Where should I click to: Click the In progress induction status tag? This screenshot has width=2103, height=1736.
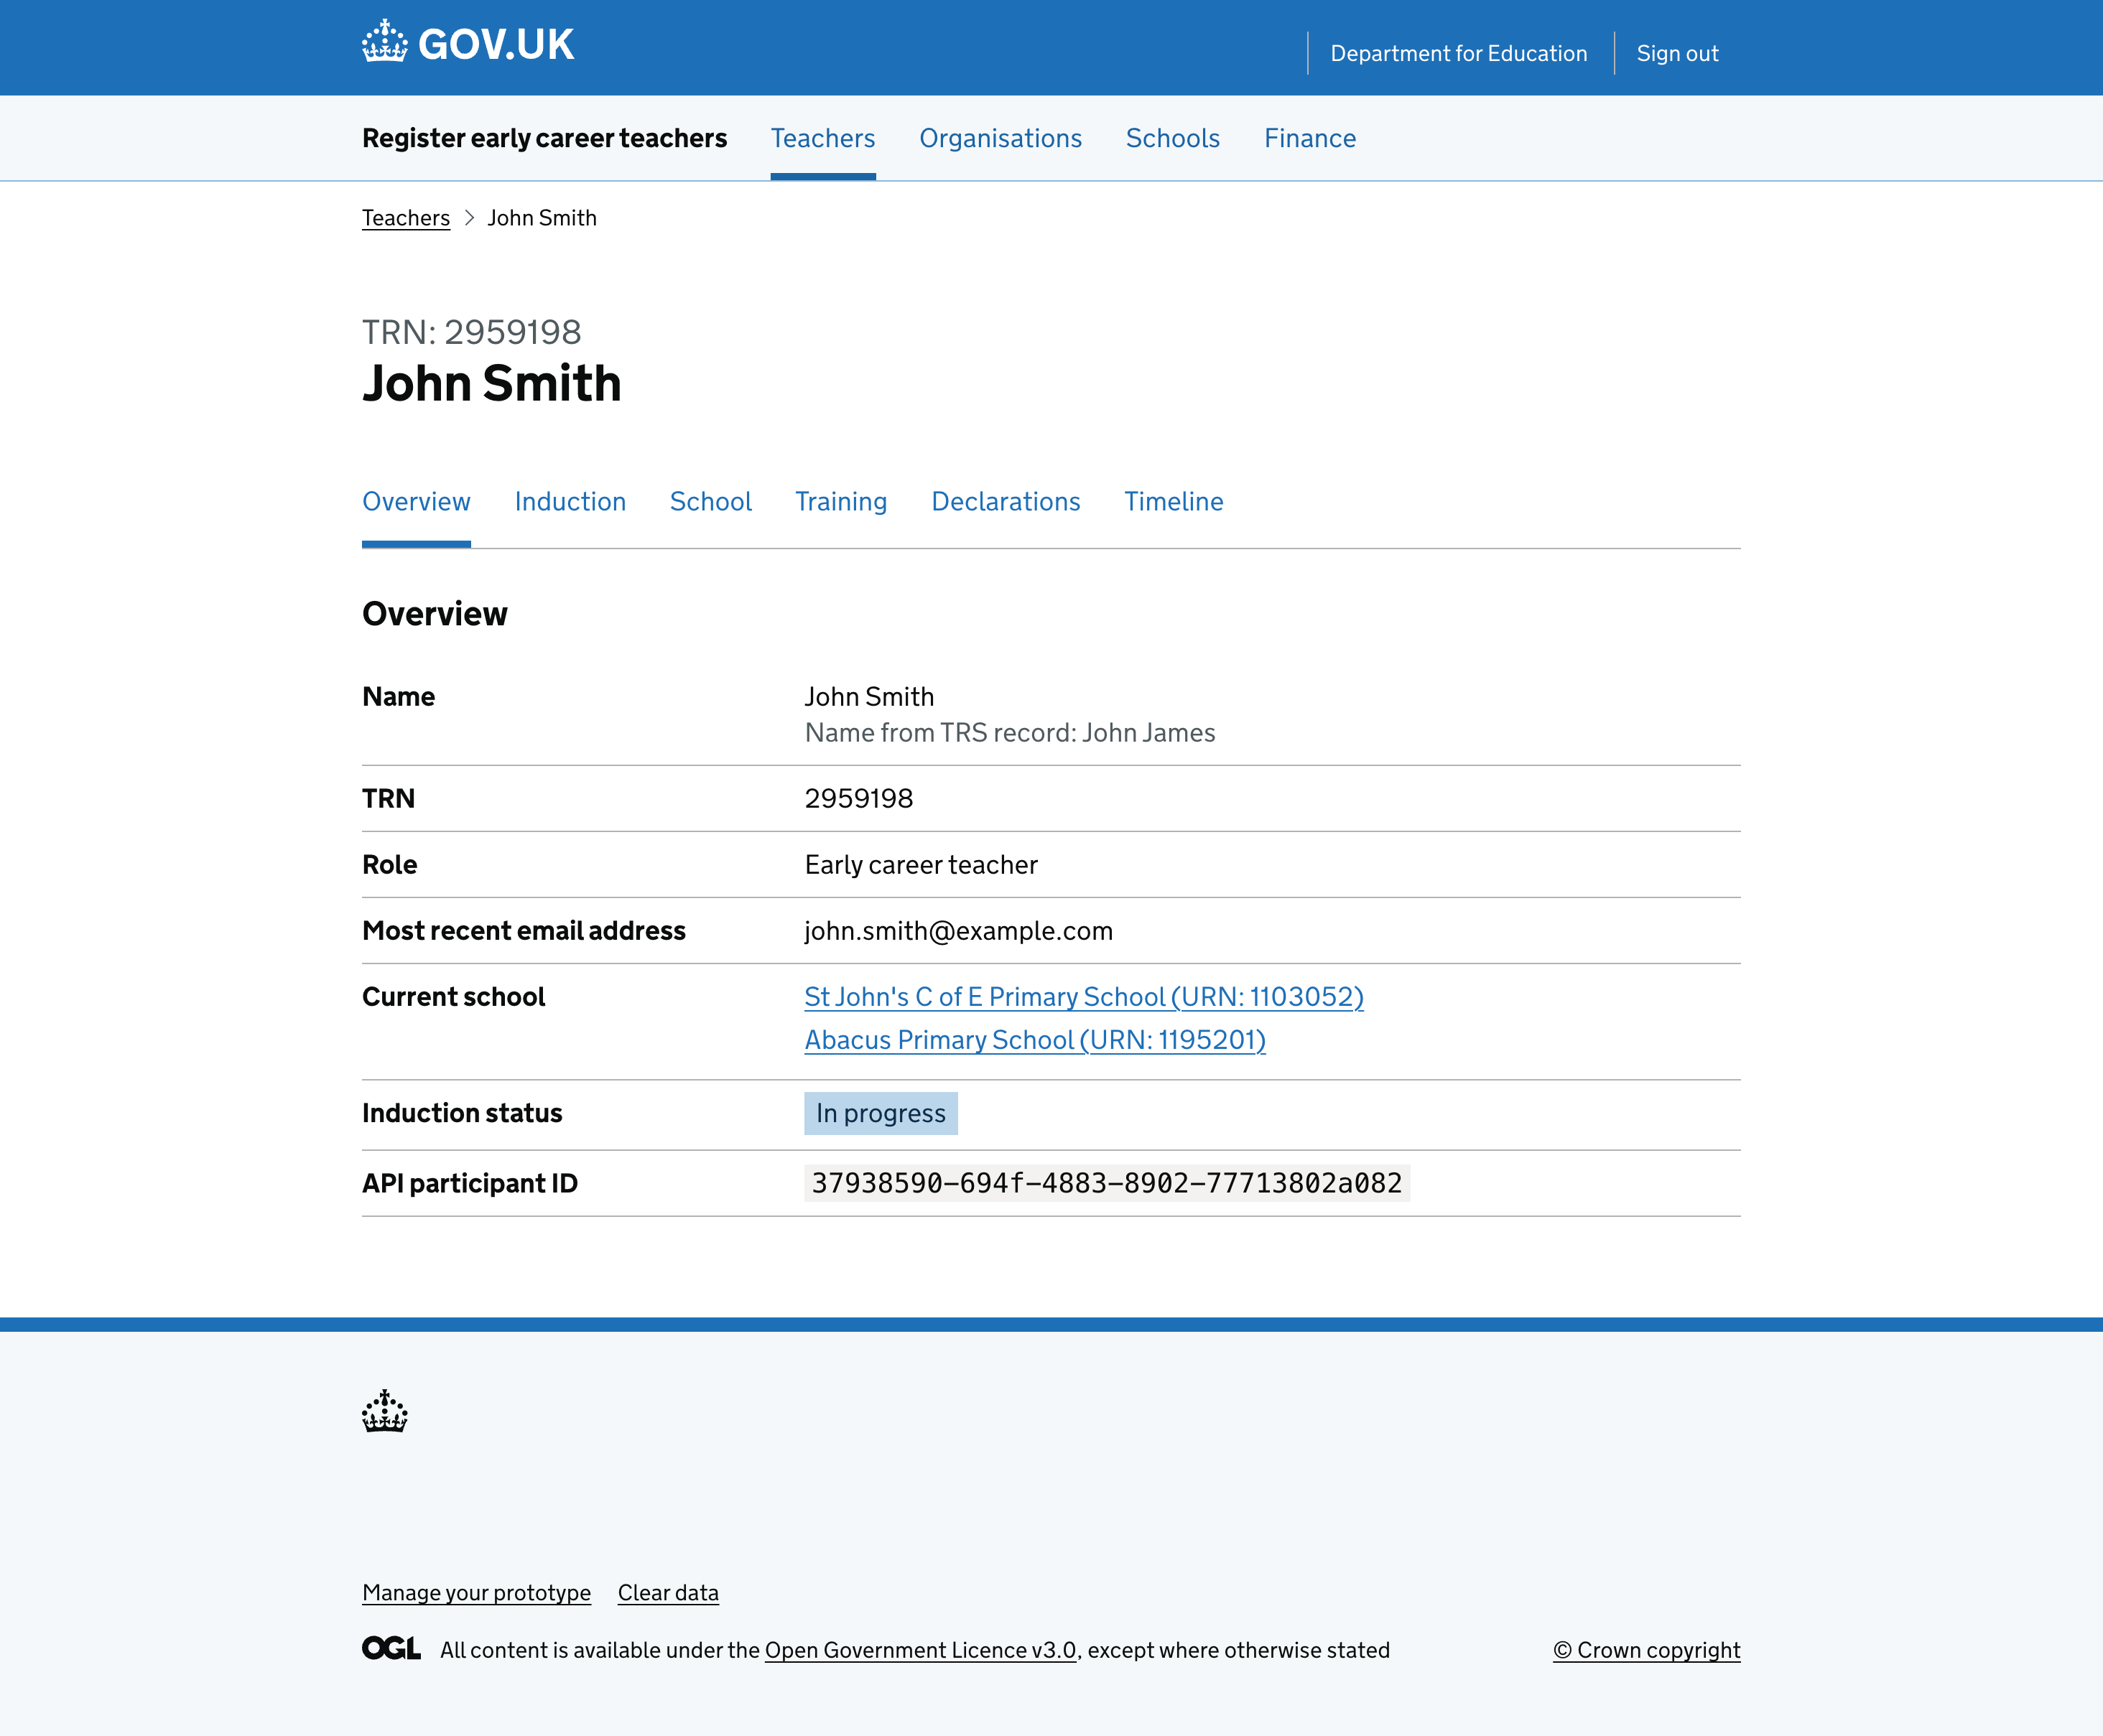(881, 1113)
